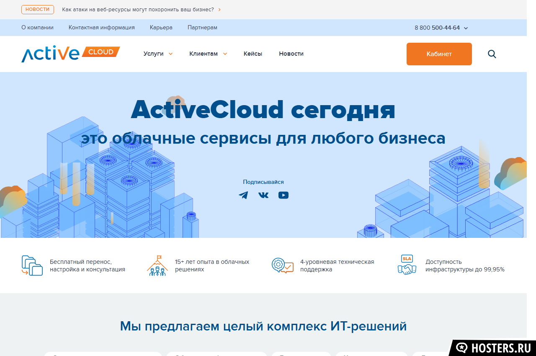Expand the phone number 8 800 500-44-64 dropdown
The height and width of the screenshot is (356, 536).
441,28
